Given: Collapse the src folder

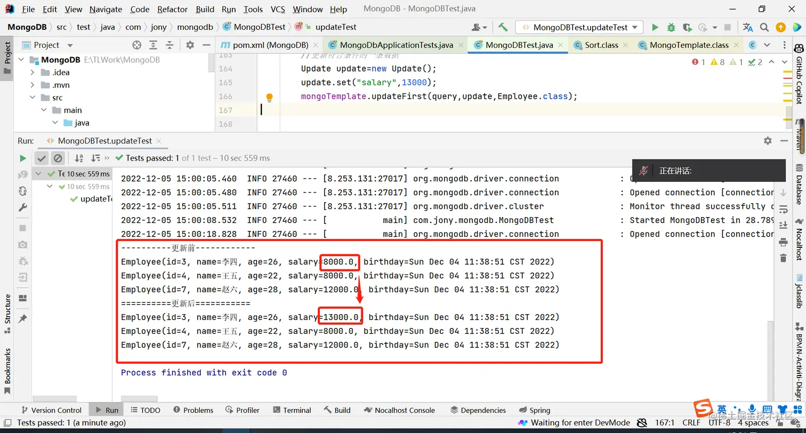Looking at the screenshot, I should (33, 98).
